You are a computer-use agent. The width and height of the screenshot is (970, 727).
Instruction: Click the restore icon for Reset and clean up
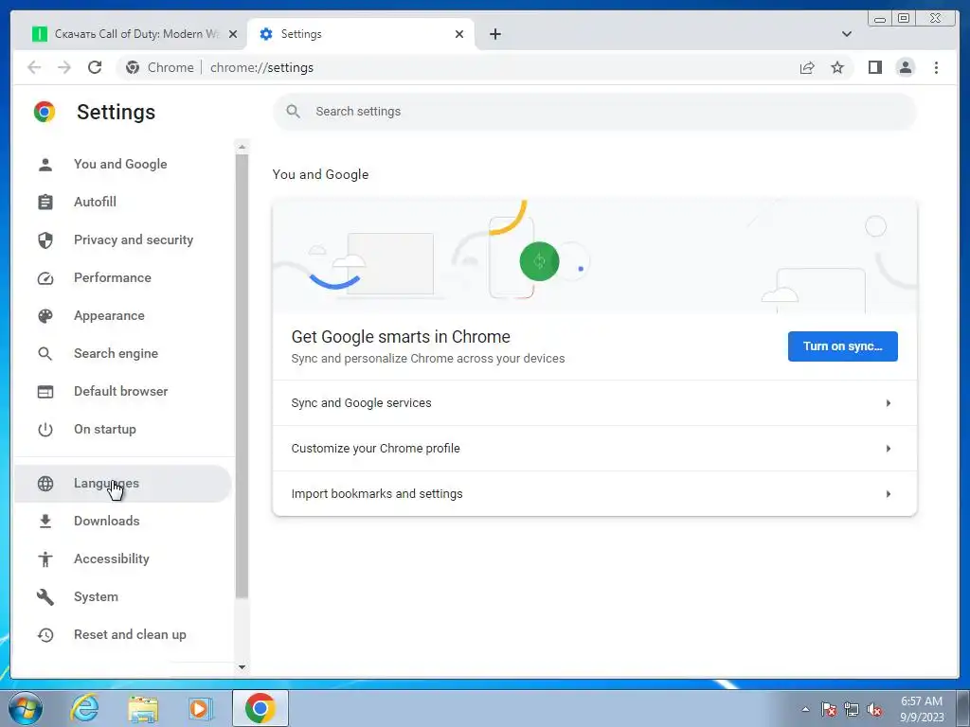(x=45, y=635)
